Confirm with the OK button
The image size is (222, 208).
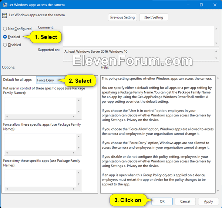[x=162, y=201]
